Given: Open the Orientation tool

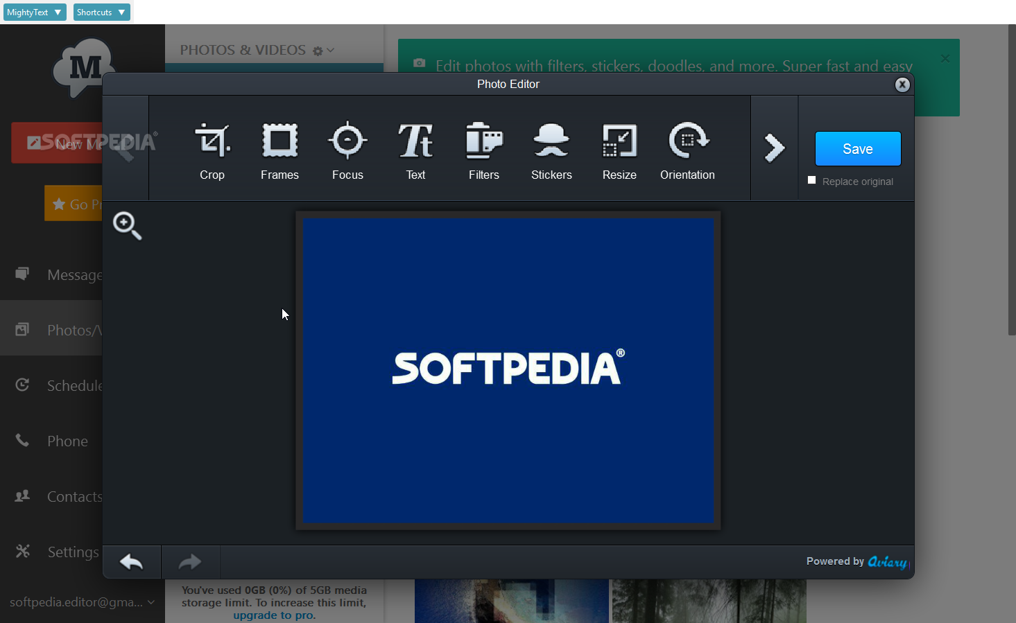Looking at the screenshot, I should (687, 151).
